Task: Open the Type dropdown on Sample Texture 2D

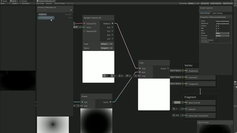Action: pos(106,44)
